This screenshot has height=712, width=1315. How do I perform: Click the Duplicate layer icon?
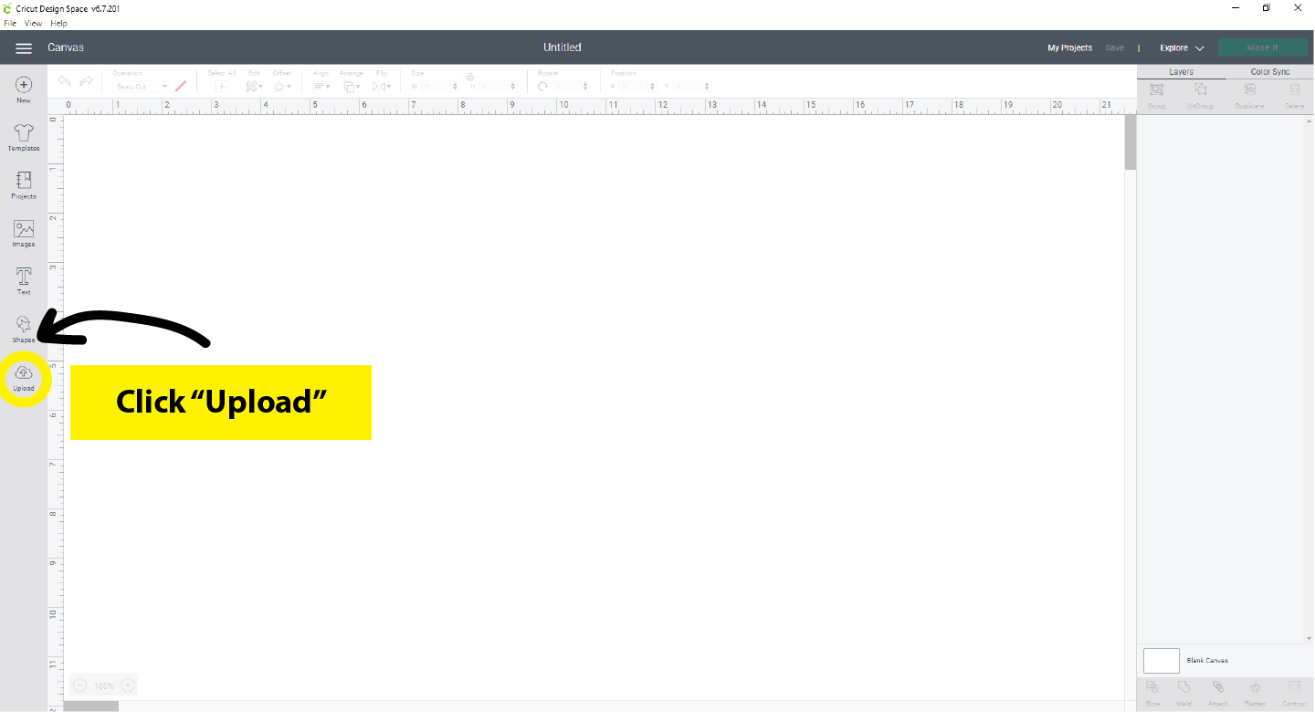coord(1249,89)
